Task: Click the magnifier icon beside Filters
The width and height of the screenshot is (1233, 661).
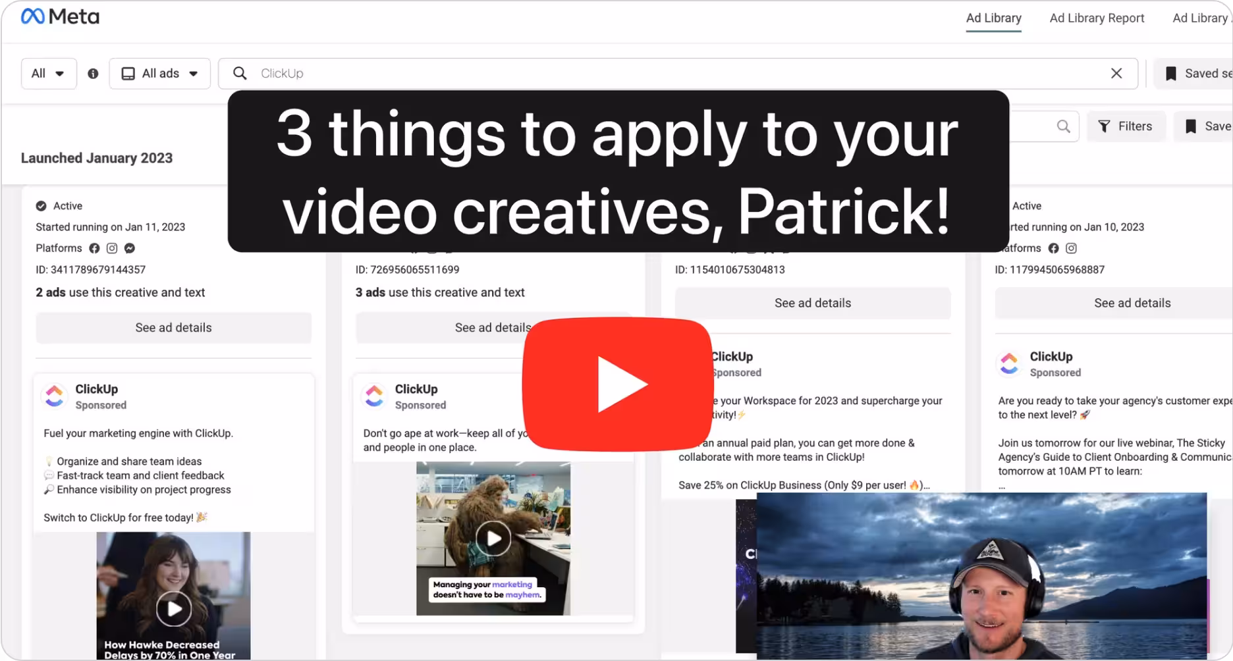Action: coord(1063,126)
